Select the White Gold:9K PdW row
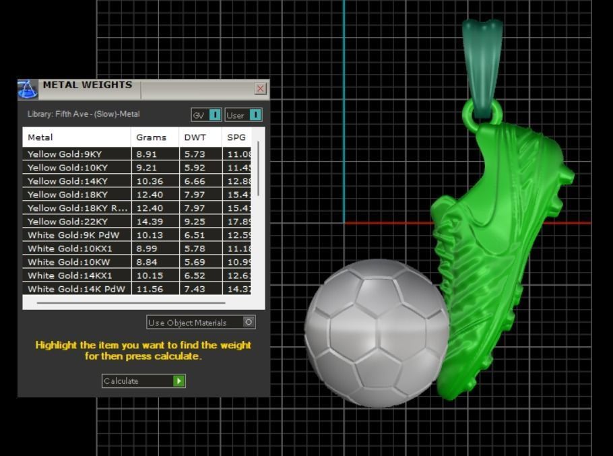Screen dimensions: 613x456 [x=137, y=235]
